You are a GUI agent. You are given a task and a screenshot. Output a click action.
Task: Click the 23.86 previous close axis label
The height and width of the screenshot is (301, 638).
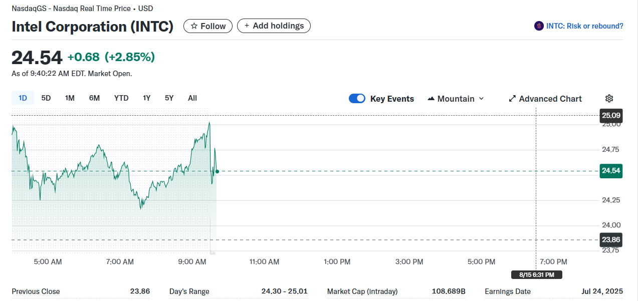coord(611,240)
